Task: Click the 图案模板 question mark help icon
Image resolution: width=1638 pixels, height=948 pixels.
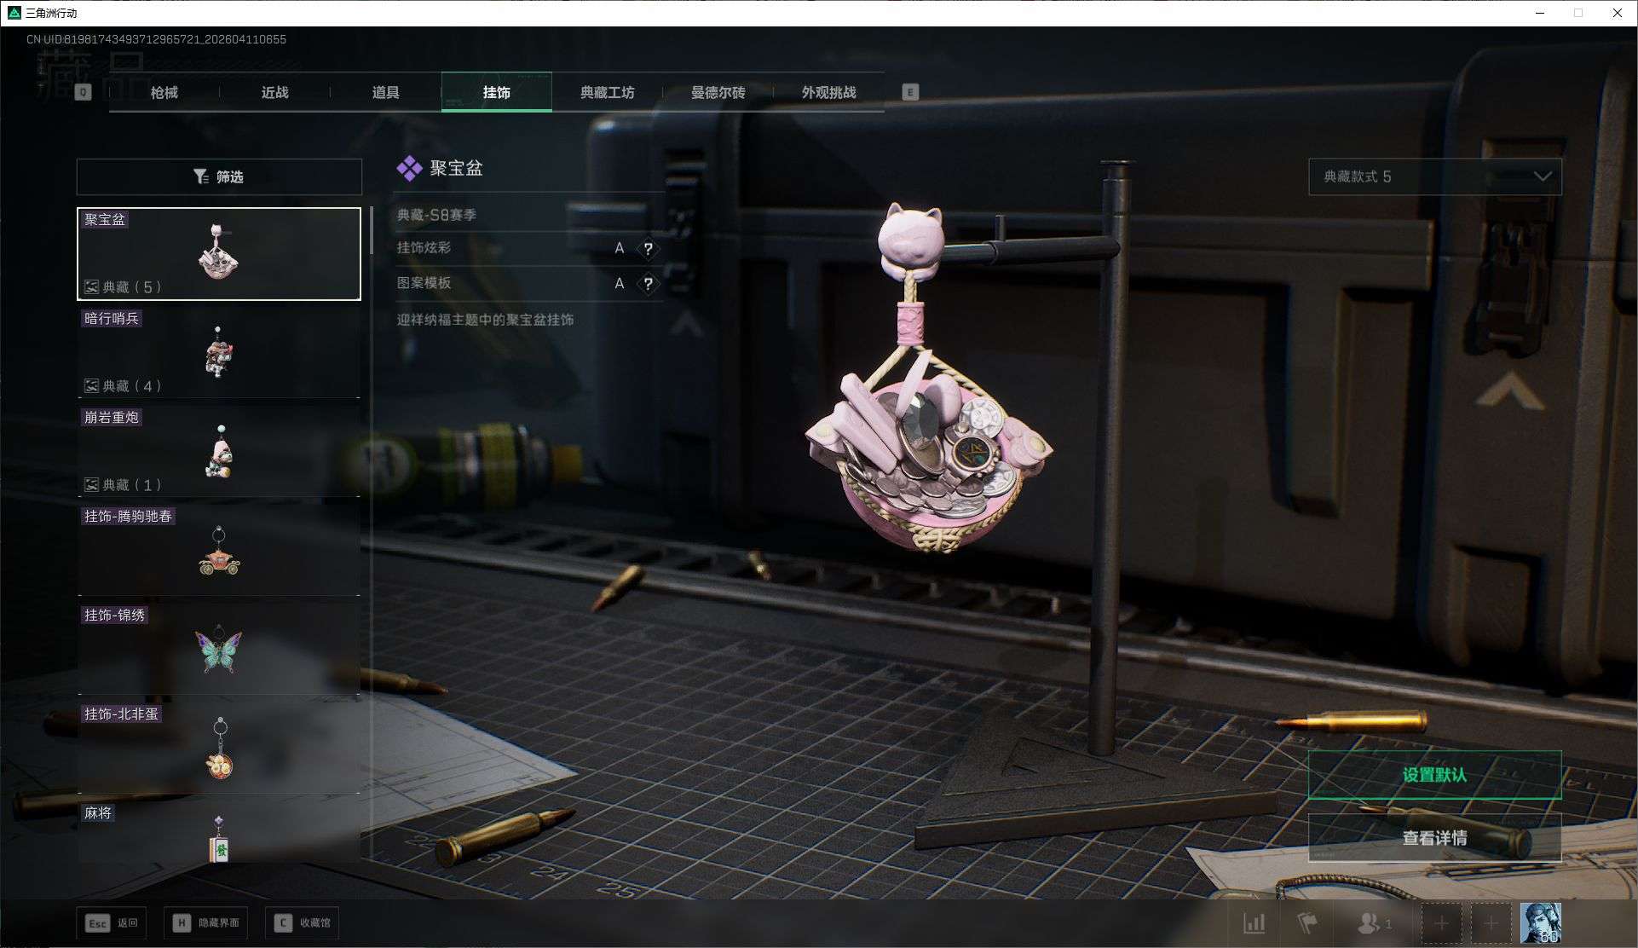Action: click(648, 284)
